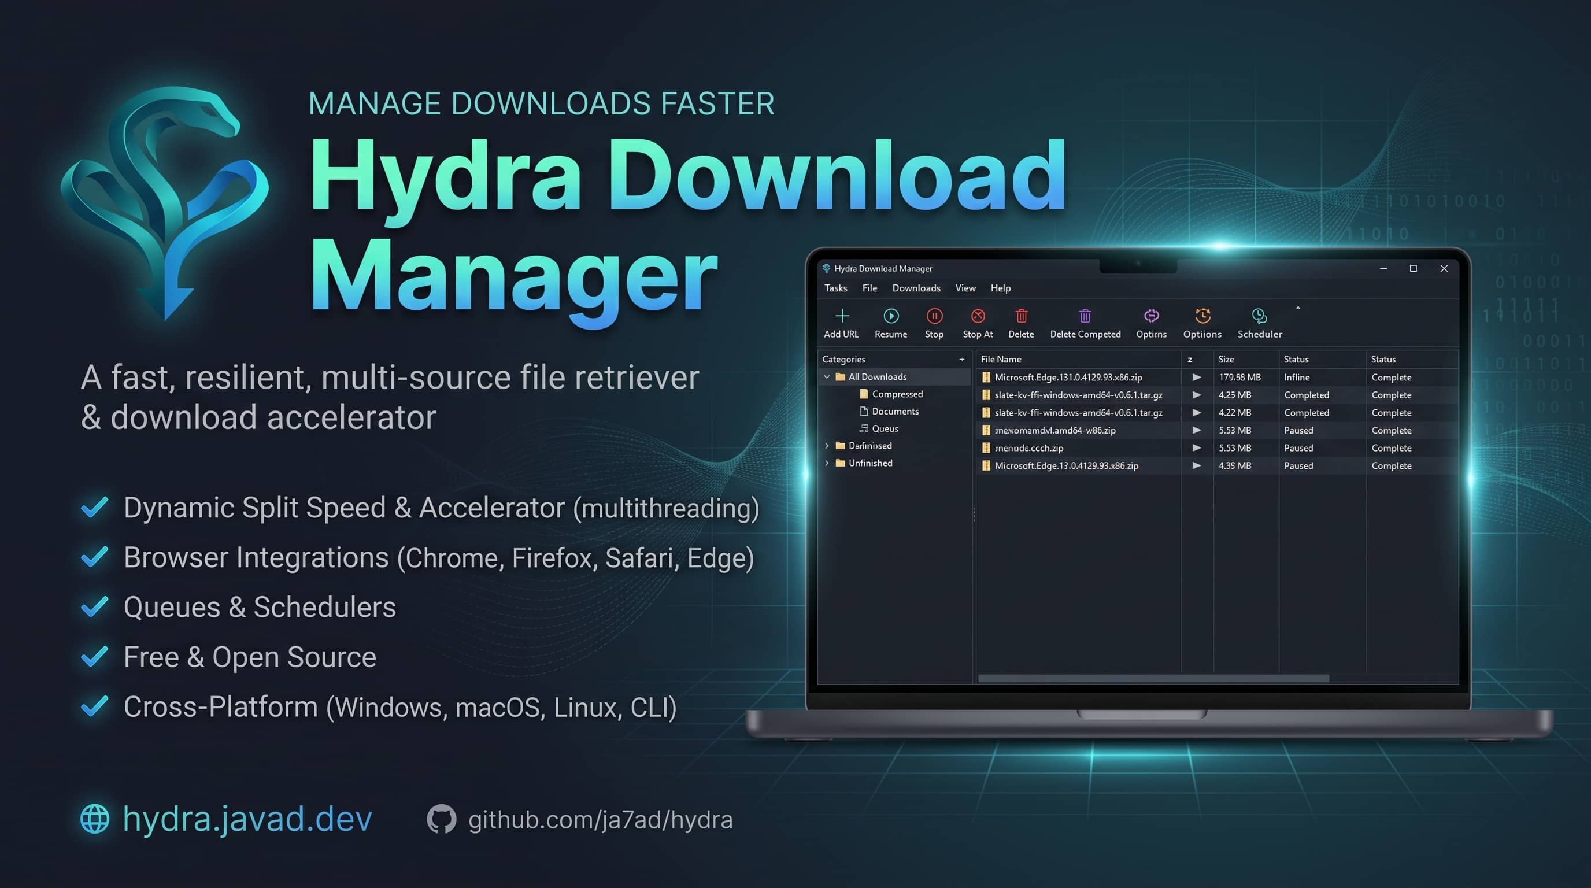Screen dimensions: 1591x888
Task: Click play arrow in me.vomamdvl.amd64-w86.zip row
Action: tap(1196, 430)
